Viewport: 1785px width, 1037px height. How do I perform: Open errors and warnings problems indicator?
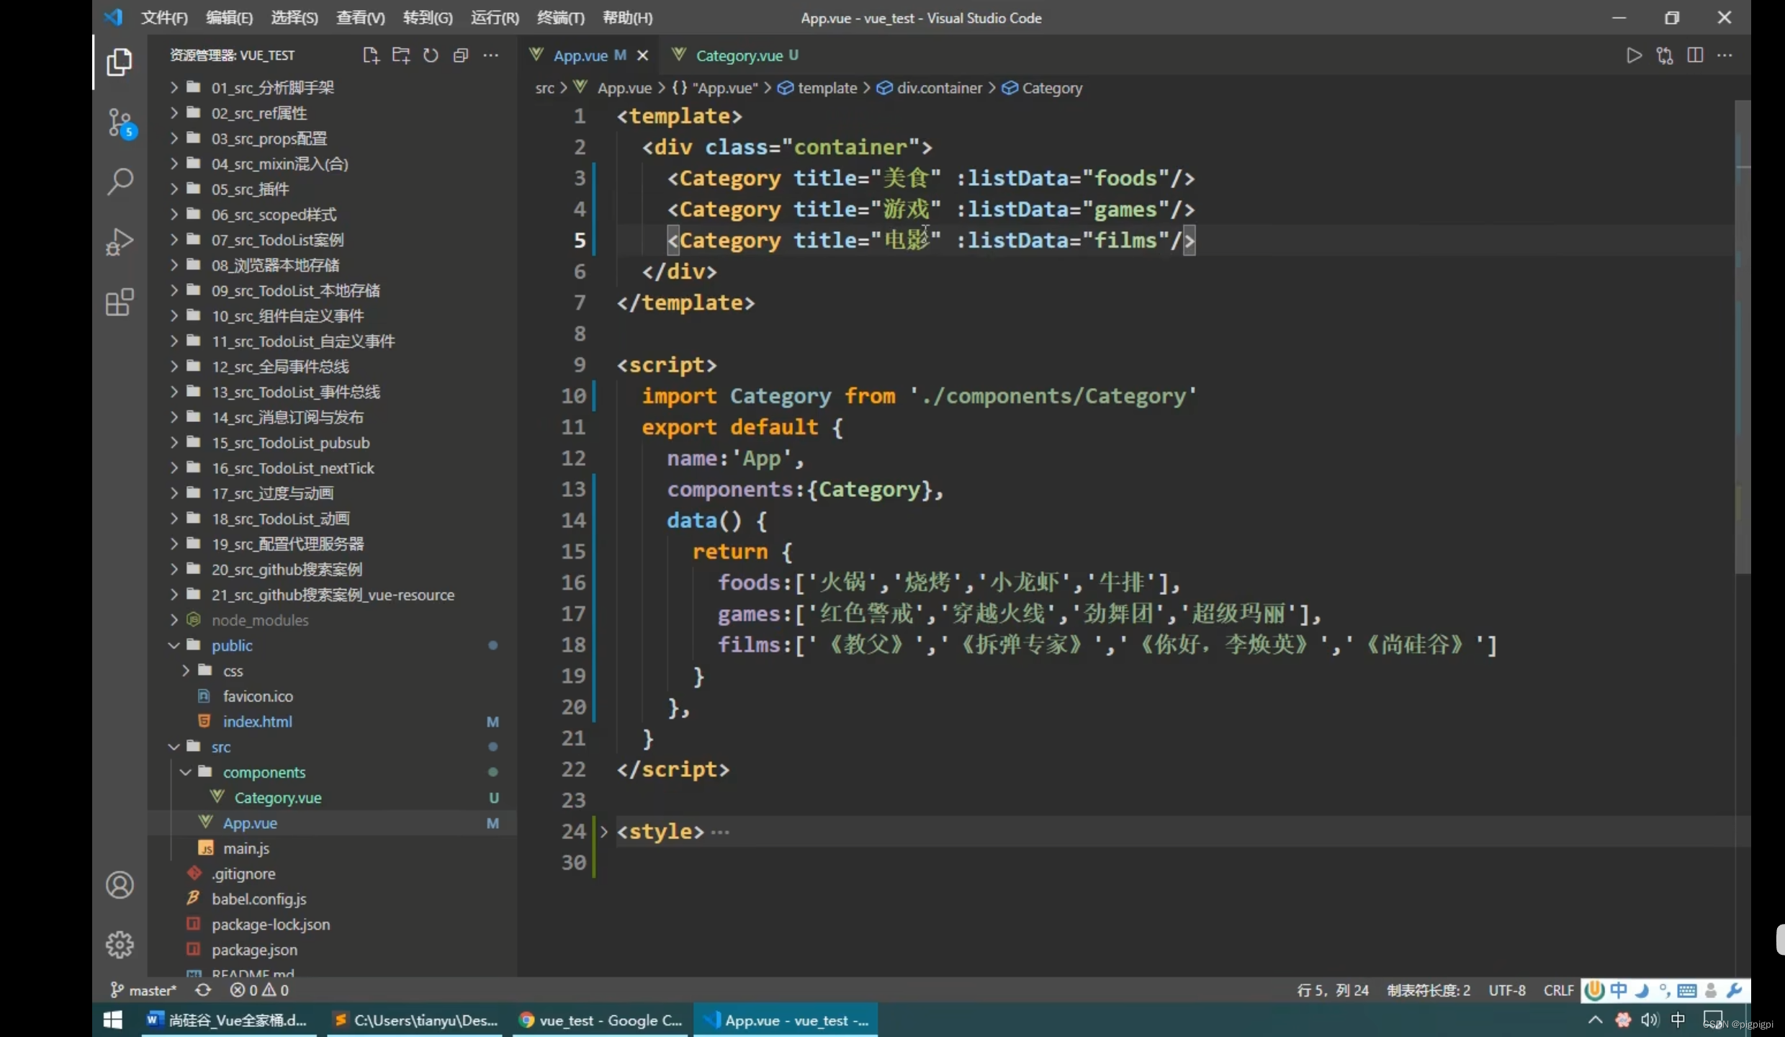click(259, 990)
